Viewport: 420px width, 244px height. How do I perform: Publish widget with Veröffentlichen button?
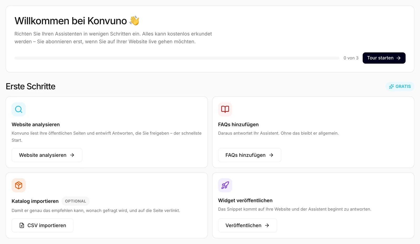tap(248, 225)
